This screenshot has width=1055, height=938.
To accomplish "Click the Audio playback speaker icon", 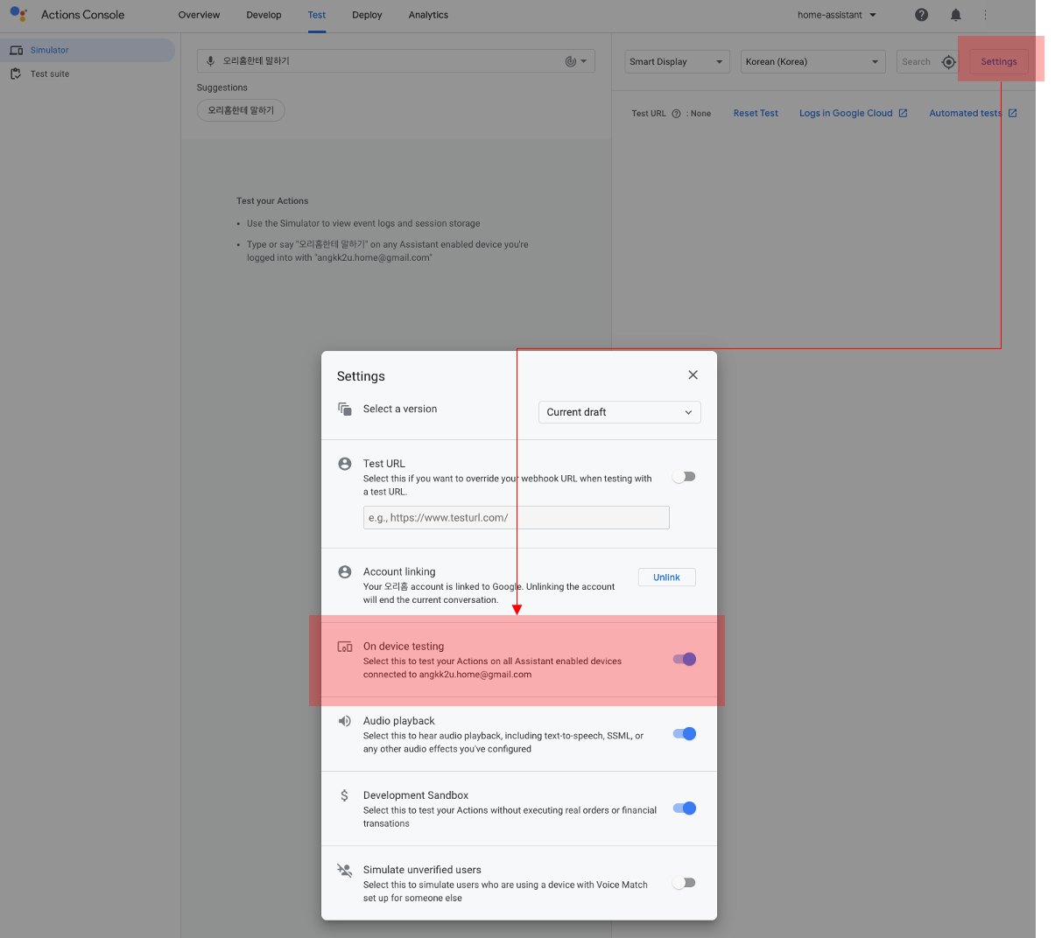I will [x=345, y=721].
